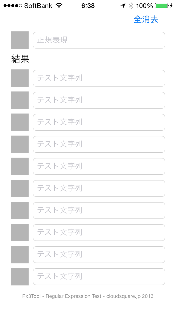Tap the Wi-Fi icon next to SoftBank
The height and width of the screenshot is (313, 176).
(x=59, y=6)
